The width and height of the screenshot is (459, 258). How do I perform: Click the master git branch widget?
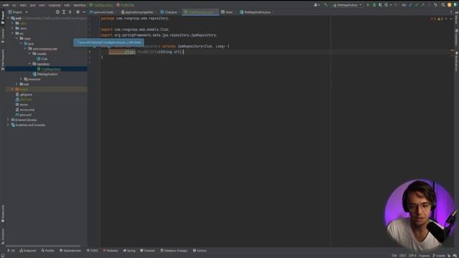[x=439, y=256]
